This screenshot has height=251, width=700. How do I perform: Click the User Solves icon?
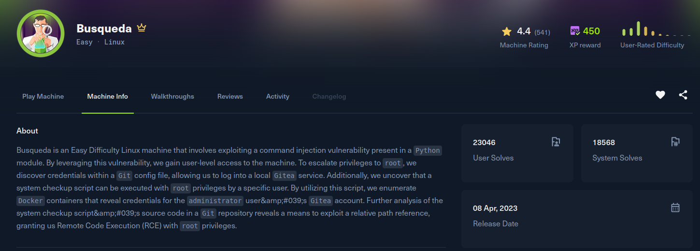(556, 142)
